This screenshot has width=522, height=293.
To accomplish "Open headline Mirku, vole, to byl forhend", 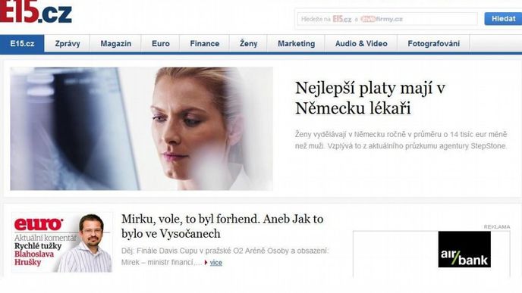I will 222,226.
